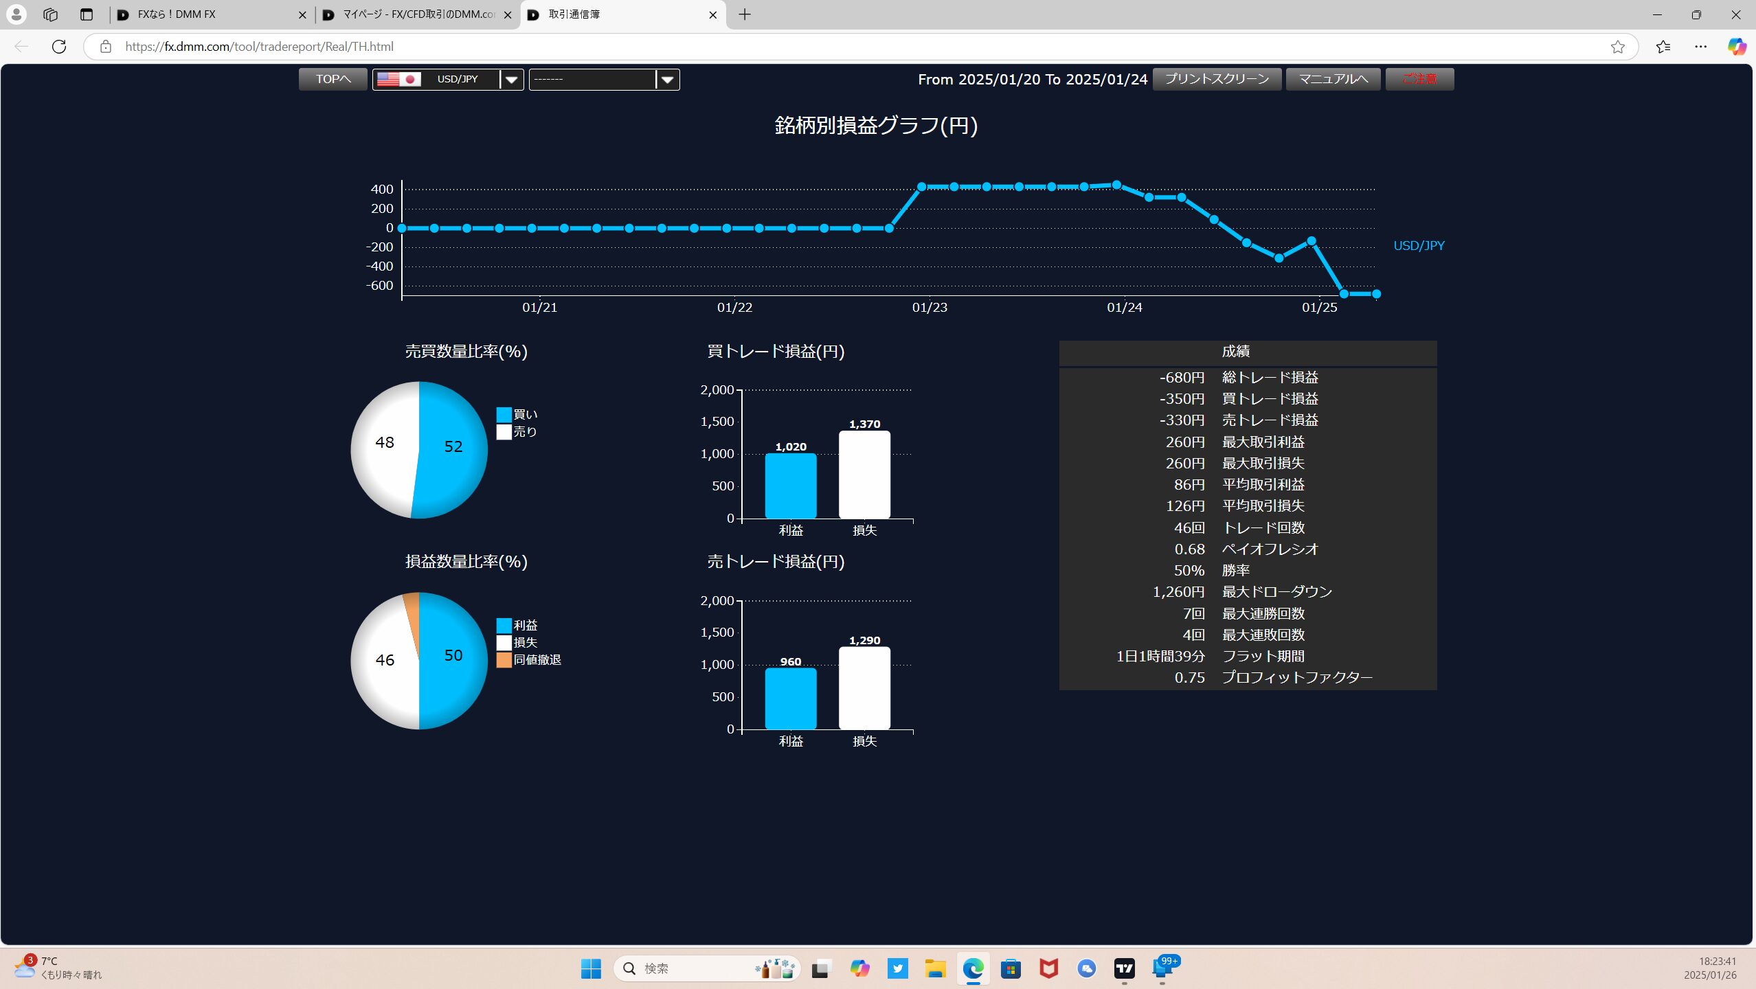The image size is (1756, 989).
Task: Open File Explorer in taskbar
Action: coord(935,968)
